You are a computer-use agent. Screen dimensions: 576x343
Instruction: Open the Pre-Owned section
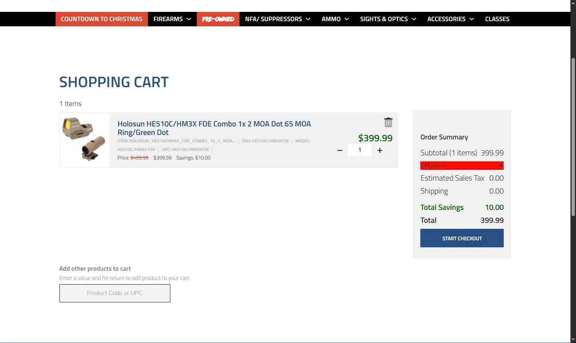click(218, 19)
